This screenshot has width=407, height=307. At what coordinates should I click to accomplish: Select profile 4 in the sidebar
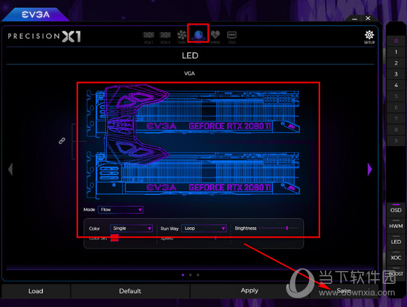396,85
